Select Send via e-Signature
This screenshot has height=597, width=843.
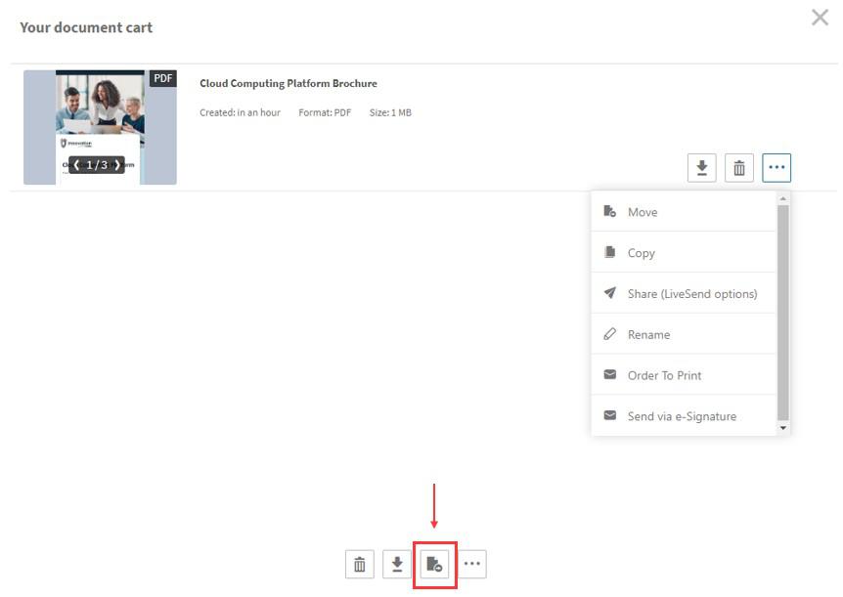pyautogui.click(x=684, y=416)
